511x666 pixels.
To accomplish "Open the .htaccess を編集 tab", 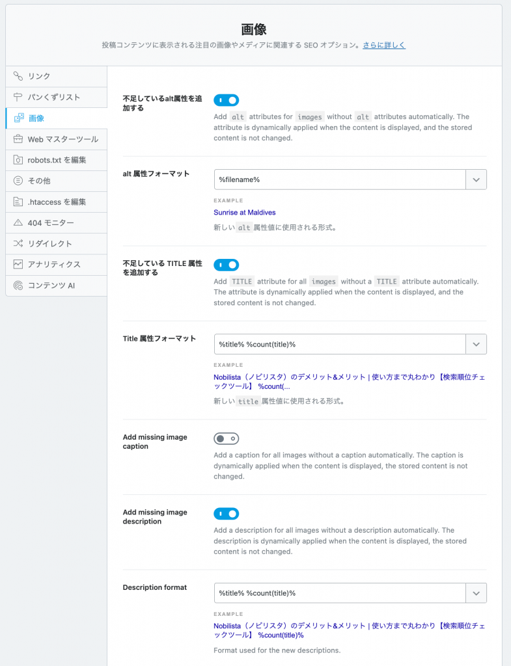I will pyautogui.click(x=56, y=202).
